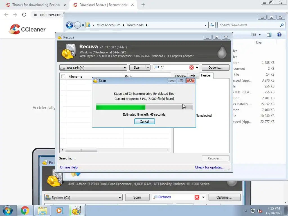
Task: Click the Explorer search magnifier icon
Action: pos(282,25)
